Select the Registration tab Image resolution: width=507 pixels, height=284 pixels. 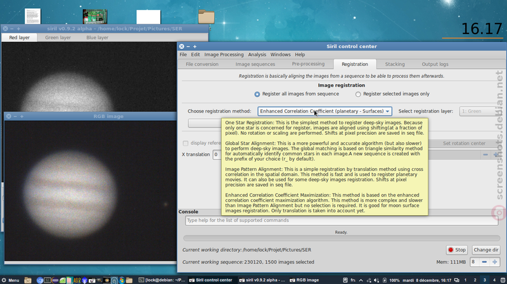(x=355, y=65)
